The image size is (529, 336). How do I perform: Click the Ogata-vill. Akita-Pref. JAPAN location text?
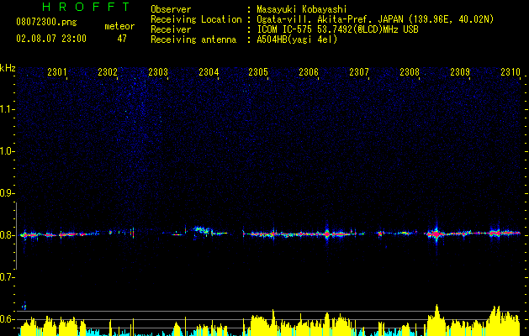tap(375, 20)
